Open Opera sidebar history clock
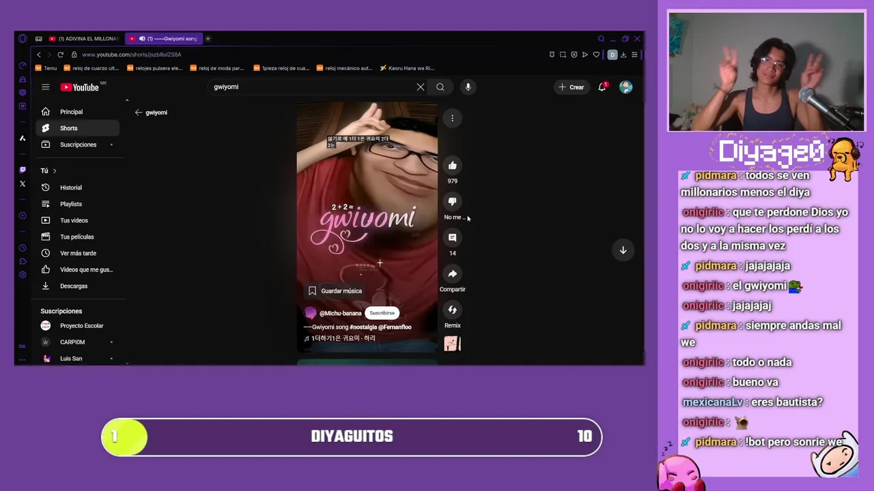Viewport: 874px width, 491px height. [23, 248]
